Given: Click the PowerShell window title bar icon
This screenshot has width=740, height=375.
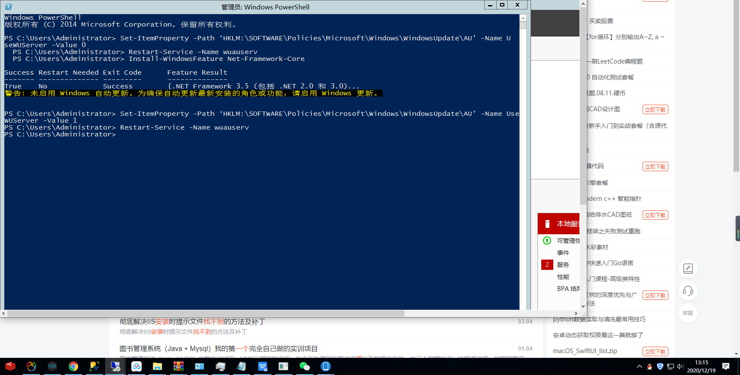Looking at the screenshot, I should click(9, 7).
